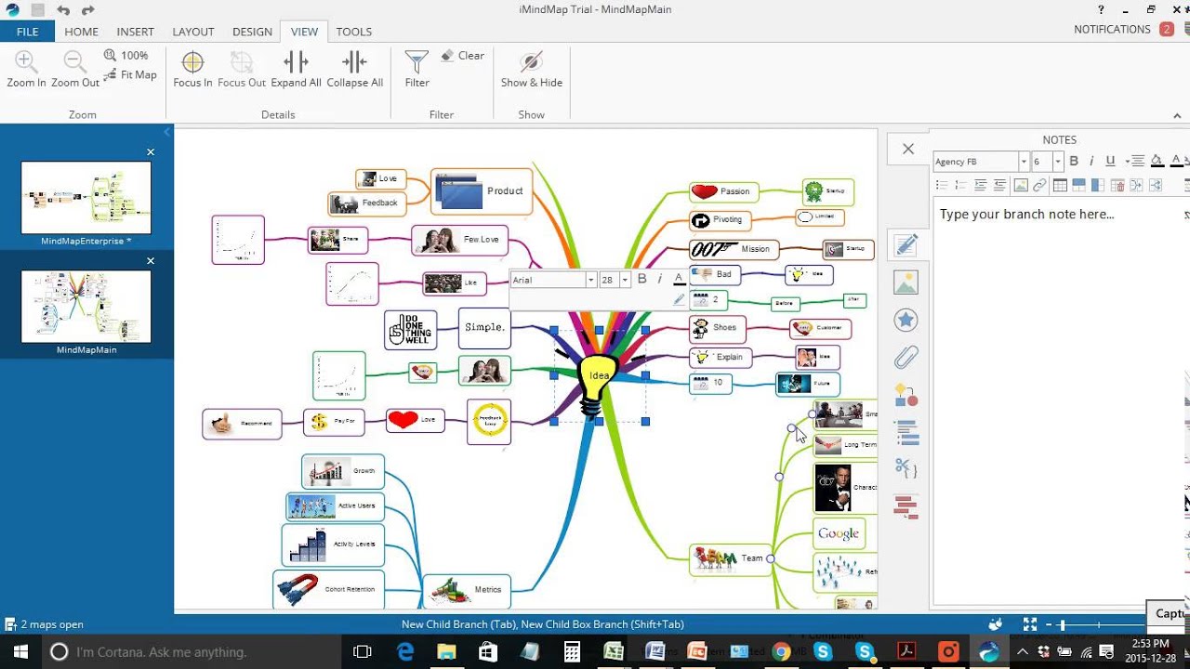Click the Undo arrow in the title bar

63,10
